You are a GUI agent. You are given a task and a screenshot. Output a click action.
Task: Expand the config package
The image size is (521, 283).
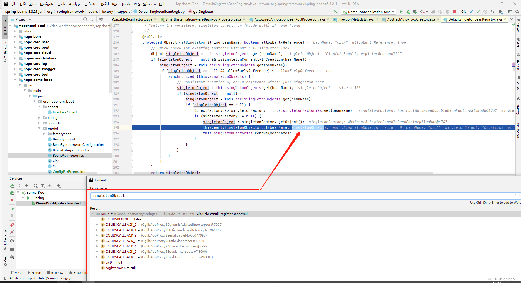[39, 117]
